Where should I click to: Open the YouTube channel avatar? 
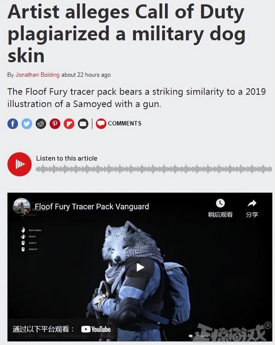[x=22, y=207]
